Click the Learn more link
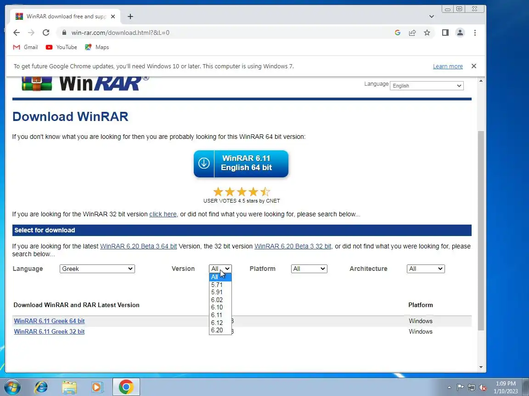Image resolution: width=529 pixels, height=396 pixels. pyautogui.click(x=448, y=66)
